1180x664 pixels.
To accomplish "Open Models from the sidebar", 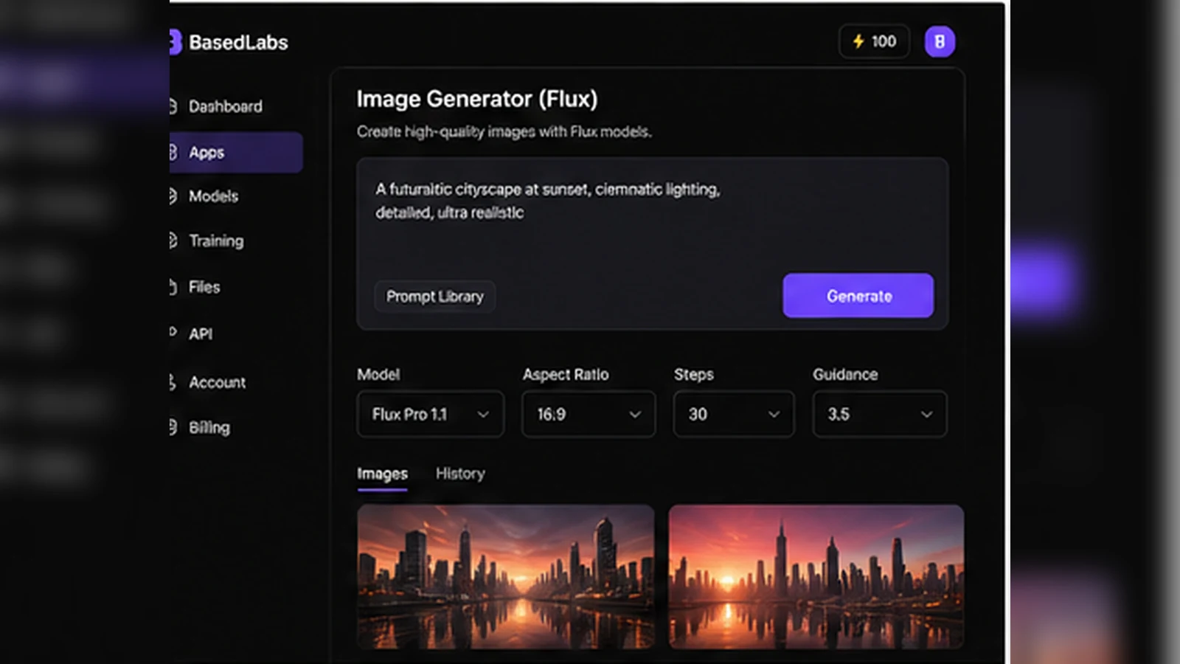I will [x=213, y=196].
